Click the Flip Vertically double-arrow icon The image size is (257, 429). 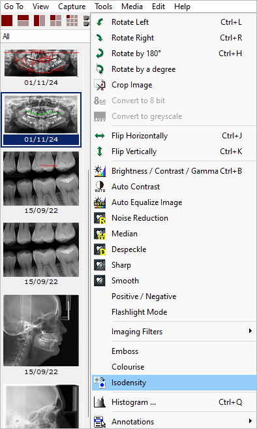point(100,151)
